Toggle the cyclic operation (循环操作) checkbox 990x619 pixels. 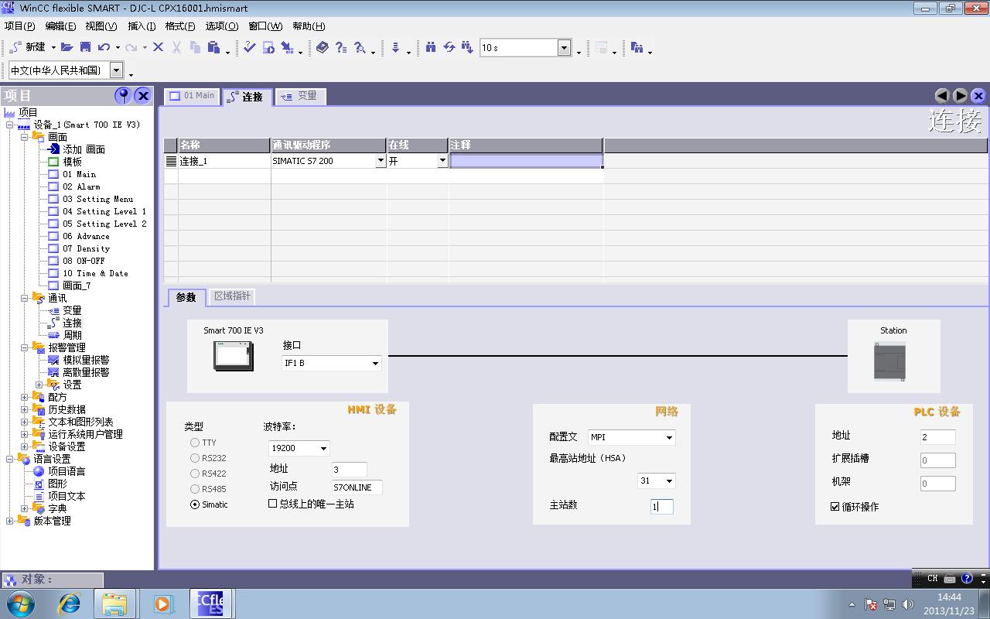pos(835,507)
